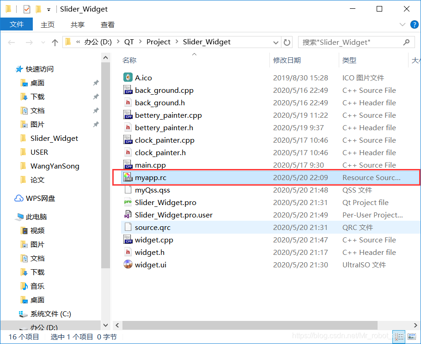Expand recent locations dropdown arrow
421x344 pixels.
pos(43,42)
